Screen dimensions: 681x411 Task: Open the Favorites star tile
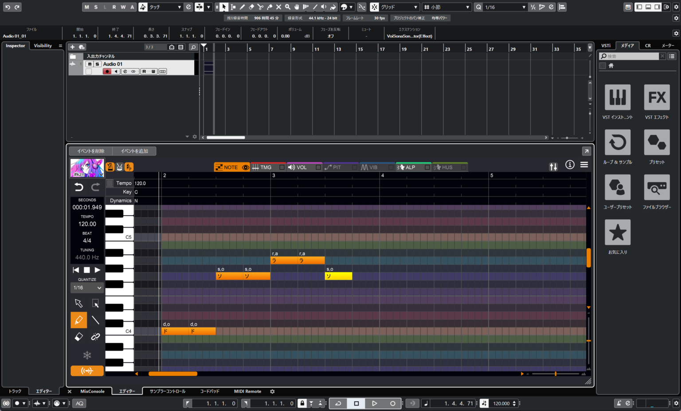(617, 233)
